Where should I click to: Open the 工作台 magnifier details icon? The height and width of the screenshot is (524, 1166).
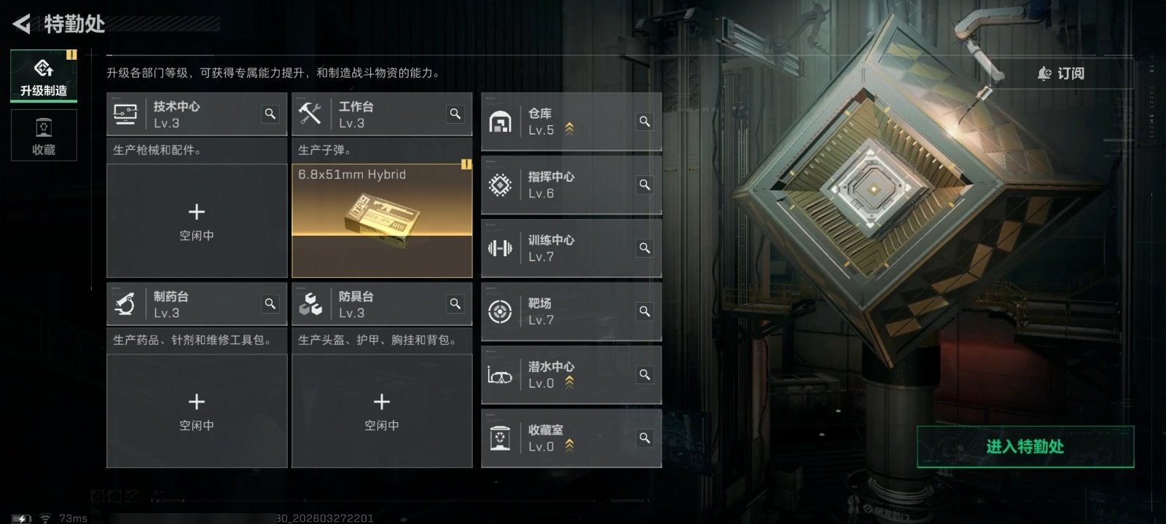(455, 114)
